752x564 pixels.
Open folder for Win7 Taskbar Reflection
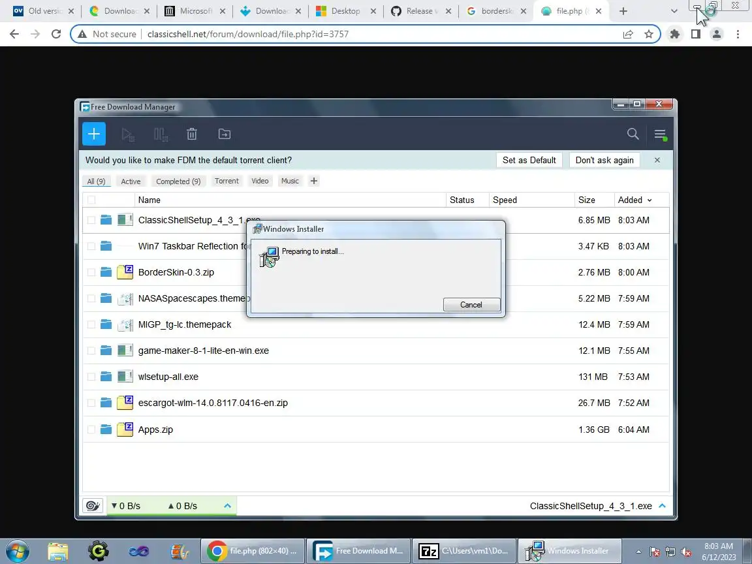pyautogui.click(x=106, y=246)
